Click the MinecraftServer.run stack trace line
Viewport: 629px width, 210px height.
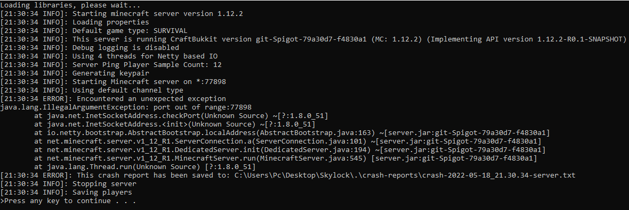[x=286, y=158]
